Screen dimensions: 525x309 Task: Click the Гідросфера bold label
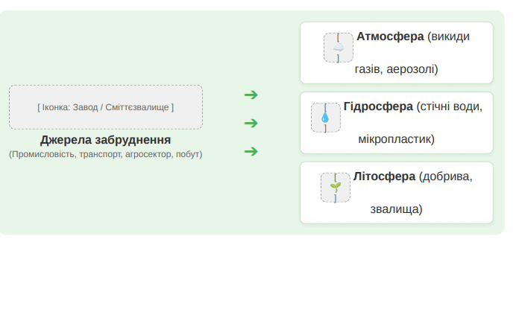(x=378, y=106)
